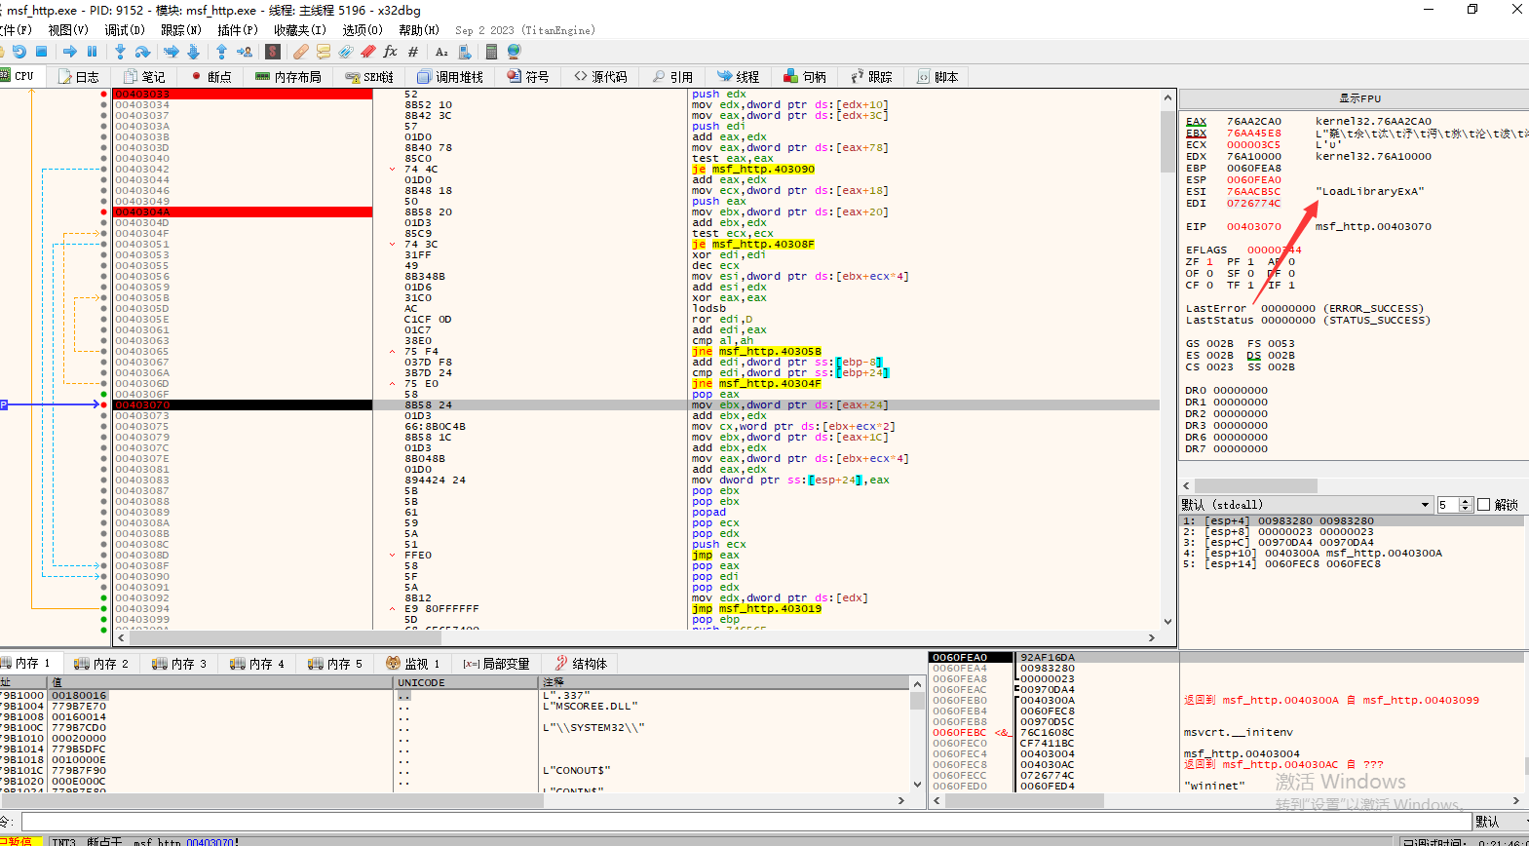Open the 插件(P) menu
This screenshot has height=846, width=1529.
pyautogui.click(x=237, y=30)
